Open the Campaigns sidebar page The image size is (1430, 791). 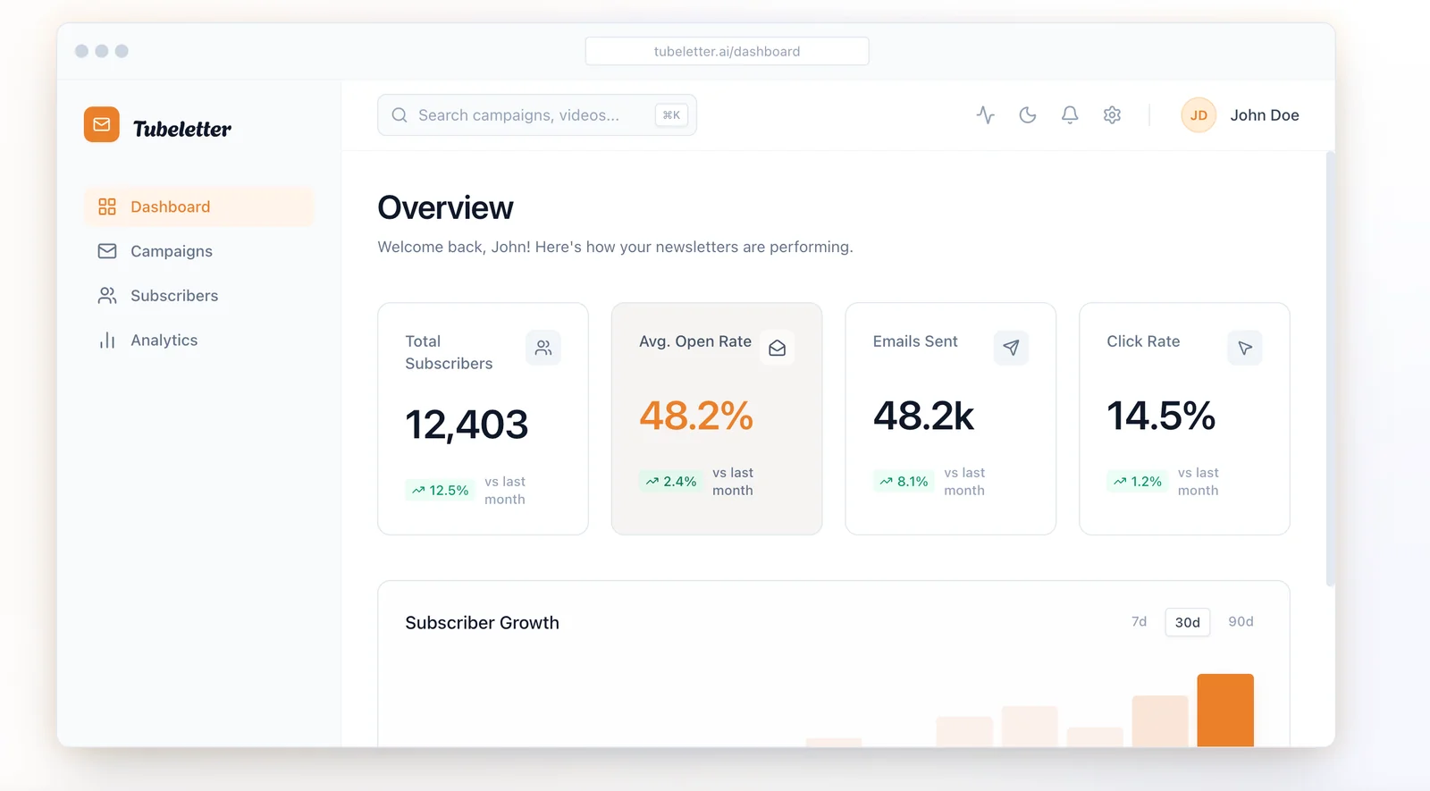(171, 251)
